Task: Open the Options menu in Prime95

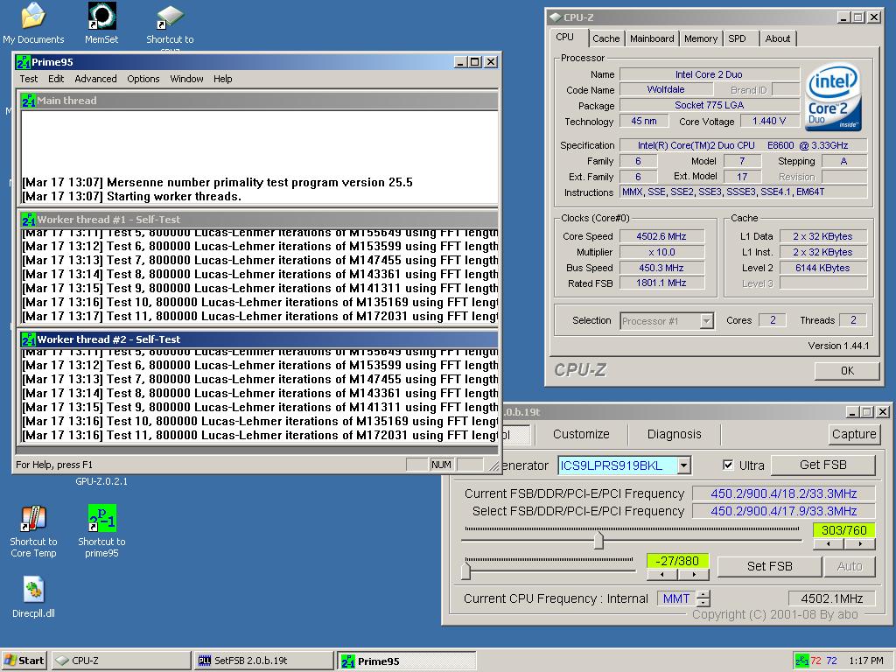Action: point(143,79)
